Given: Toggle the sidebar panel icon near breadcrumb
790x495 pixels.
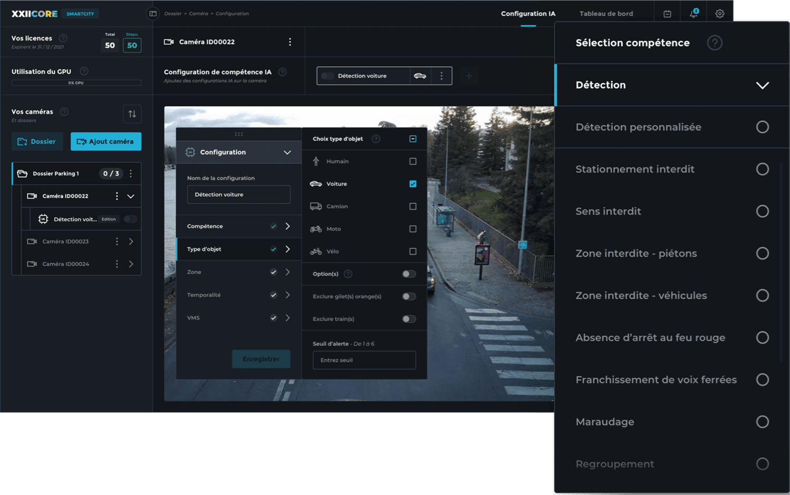Looking at the screenshot, I should point(153,14).
